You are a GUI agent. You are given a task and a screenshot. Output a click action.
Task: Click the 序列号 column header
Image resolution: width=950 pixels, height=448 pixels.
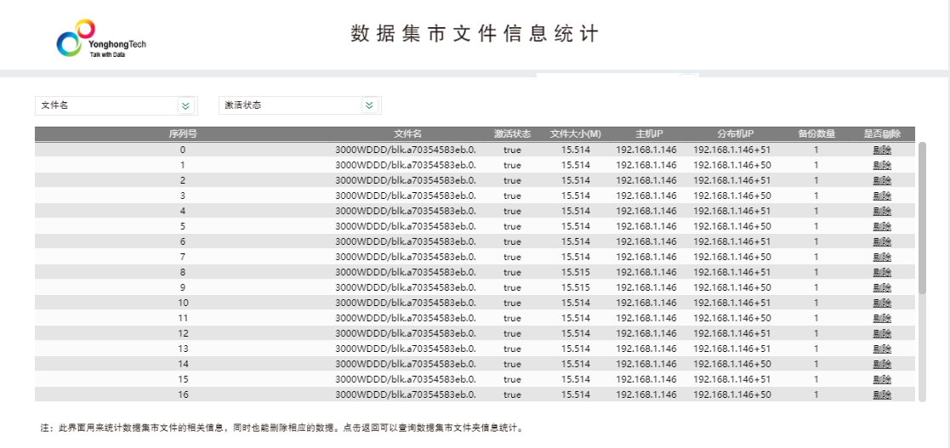(x=183, y=133)
